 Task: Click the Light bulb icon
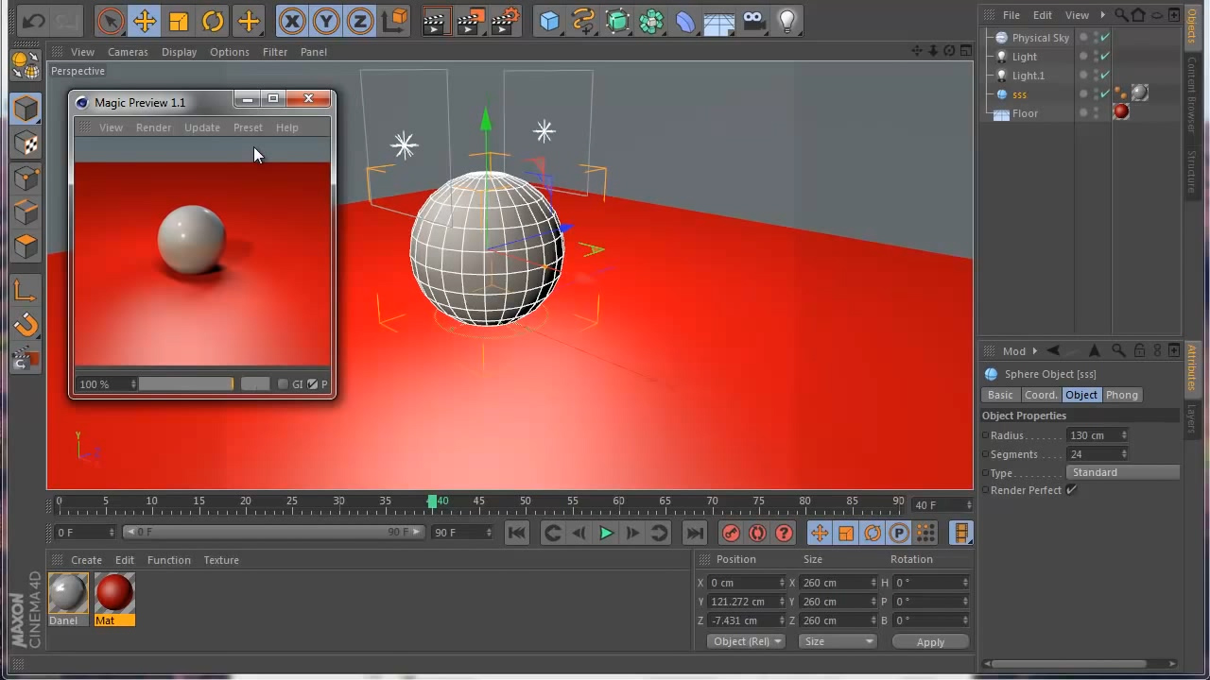786,21
